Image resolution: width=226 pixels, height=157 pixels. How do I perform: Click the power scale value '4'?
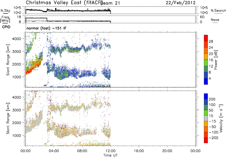210,78
